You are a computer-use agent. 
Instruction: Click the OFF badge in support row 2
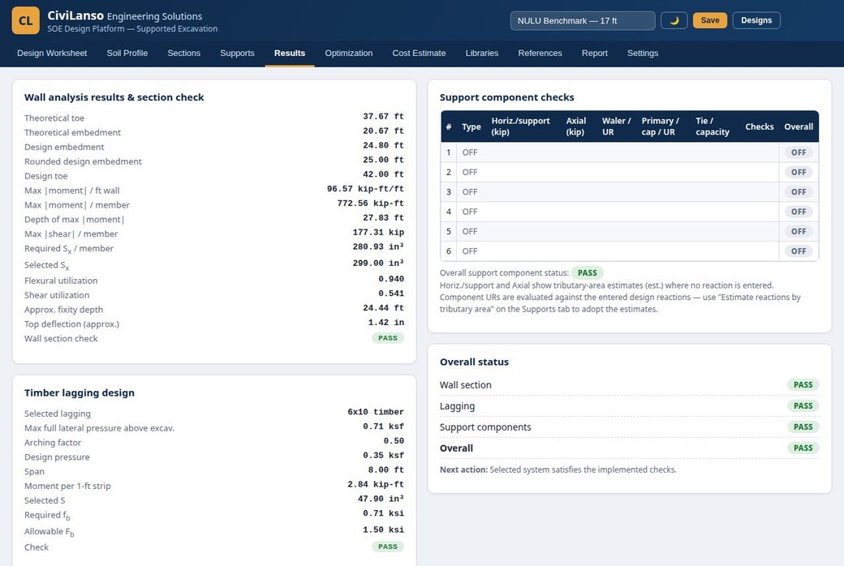point(799,172)
